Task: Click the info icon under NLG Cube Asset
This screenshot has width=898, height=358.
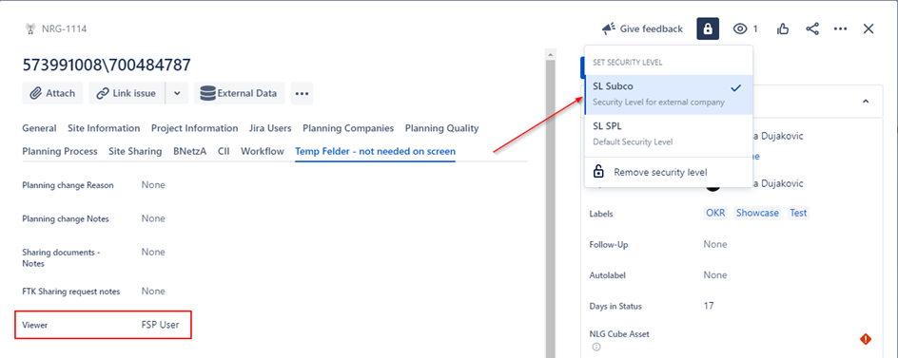Action: click(x=596, y=347)
